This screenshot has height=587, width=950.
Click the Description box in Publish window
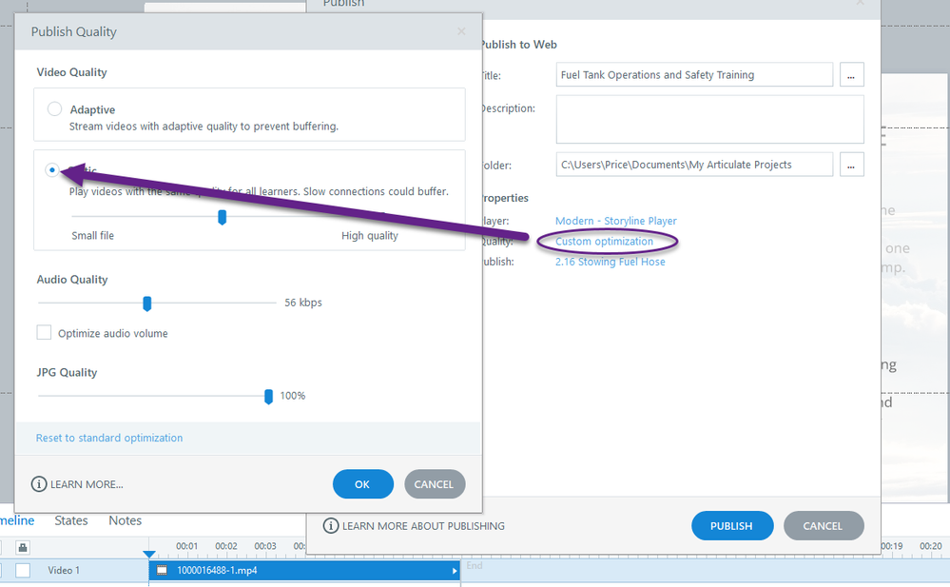[710, 119]
